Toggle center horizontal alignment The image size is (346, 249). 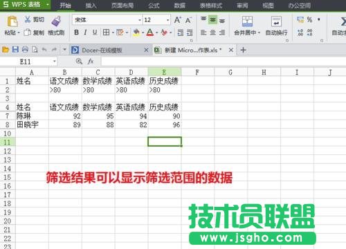[x=212, y=33]
